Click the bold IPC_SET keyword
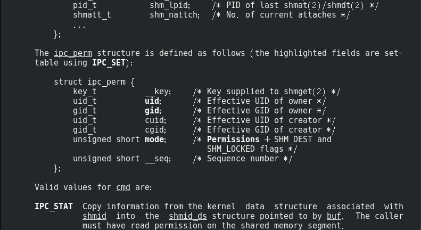 109,63
